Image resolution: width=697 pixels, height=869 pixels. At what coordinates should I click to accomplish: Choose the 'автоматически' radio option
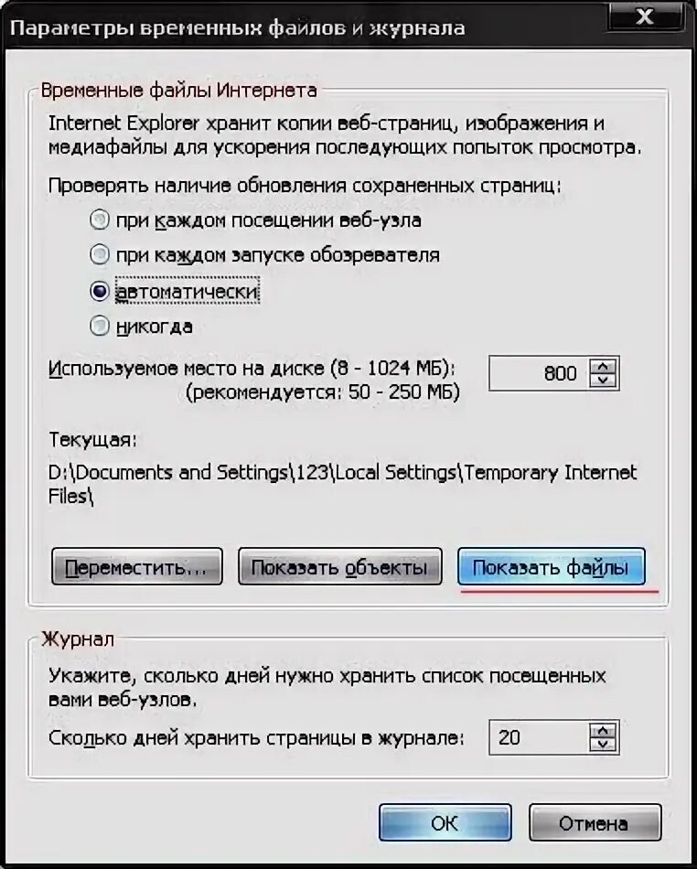click(x=100, y=291)
